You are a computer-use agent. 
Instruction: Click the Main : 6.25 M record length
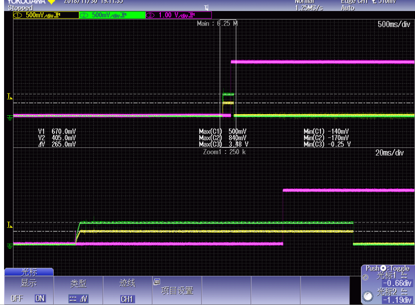pyautogui.click(x=217, y=24)
